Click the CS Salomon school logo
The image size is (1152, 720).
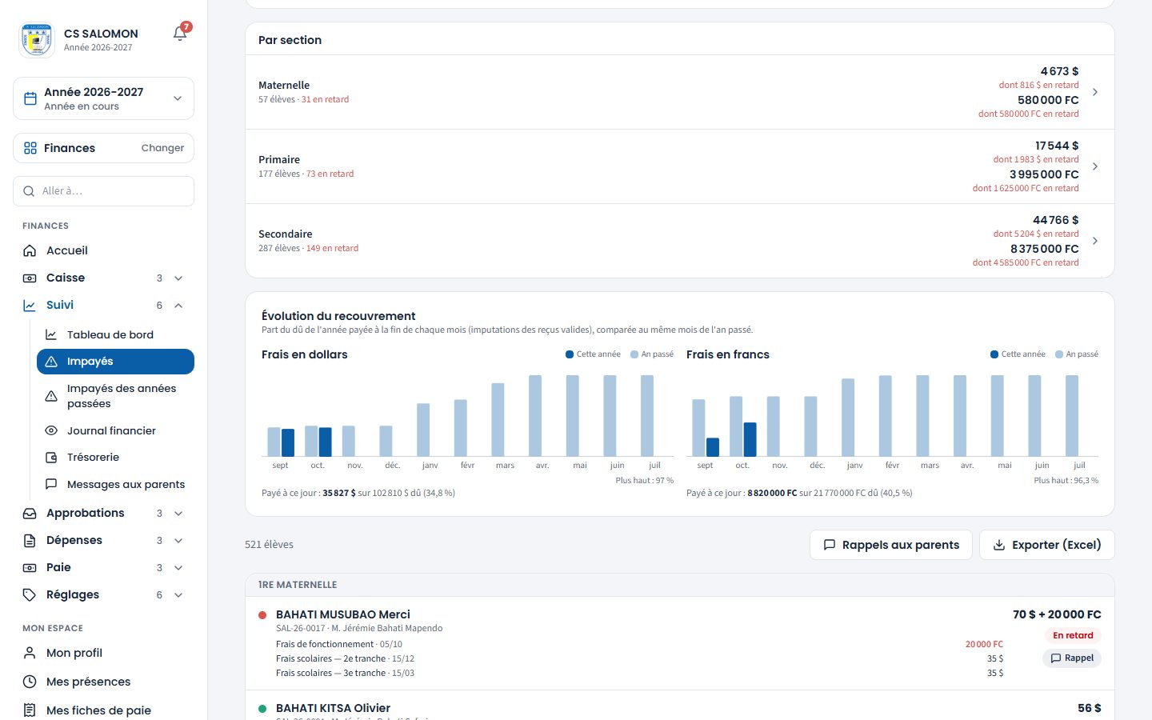click(37, 39)
